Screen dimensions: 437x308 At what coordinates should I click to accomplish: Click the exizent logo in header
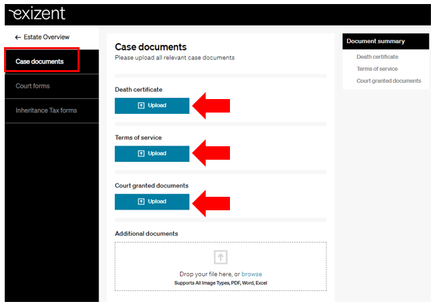click(37, 13)
